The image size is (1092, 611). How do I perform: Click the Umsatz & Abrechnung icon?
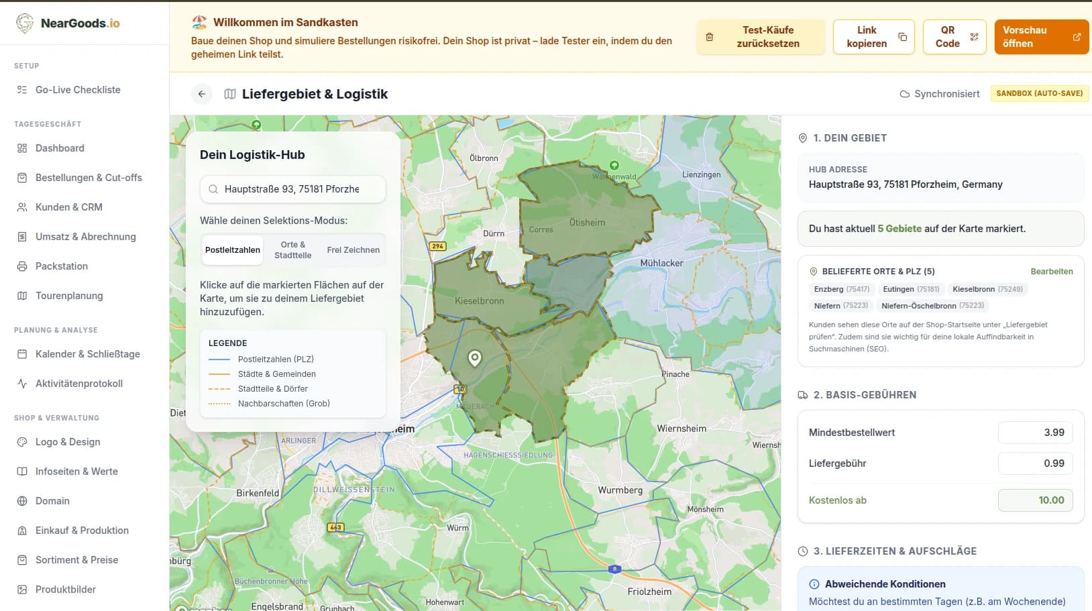[x=22, y=237]
